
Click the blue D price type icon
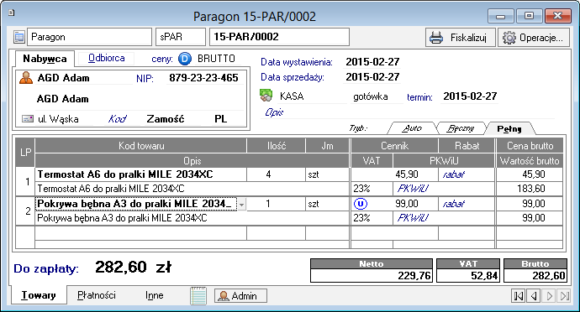185,59
